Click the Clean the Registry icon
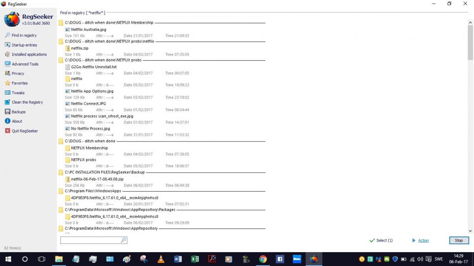Screen dimensions: 474x266 coord(8,102)
